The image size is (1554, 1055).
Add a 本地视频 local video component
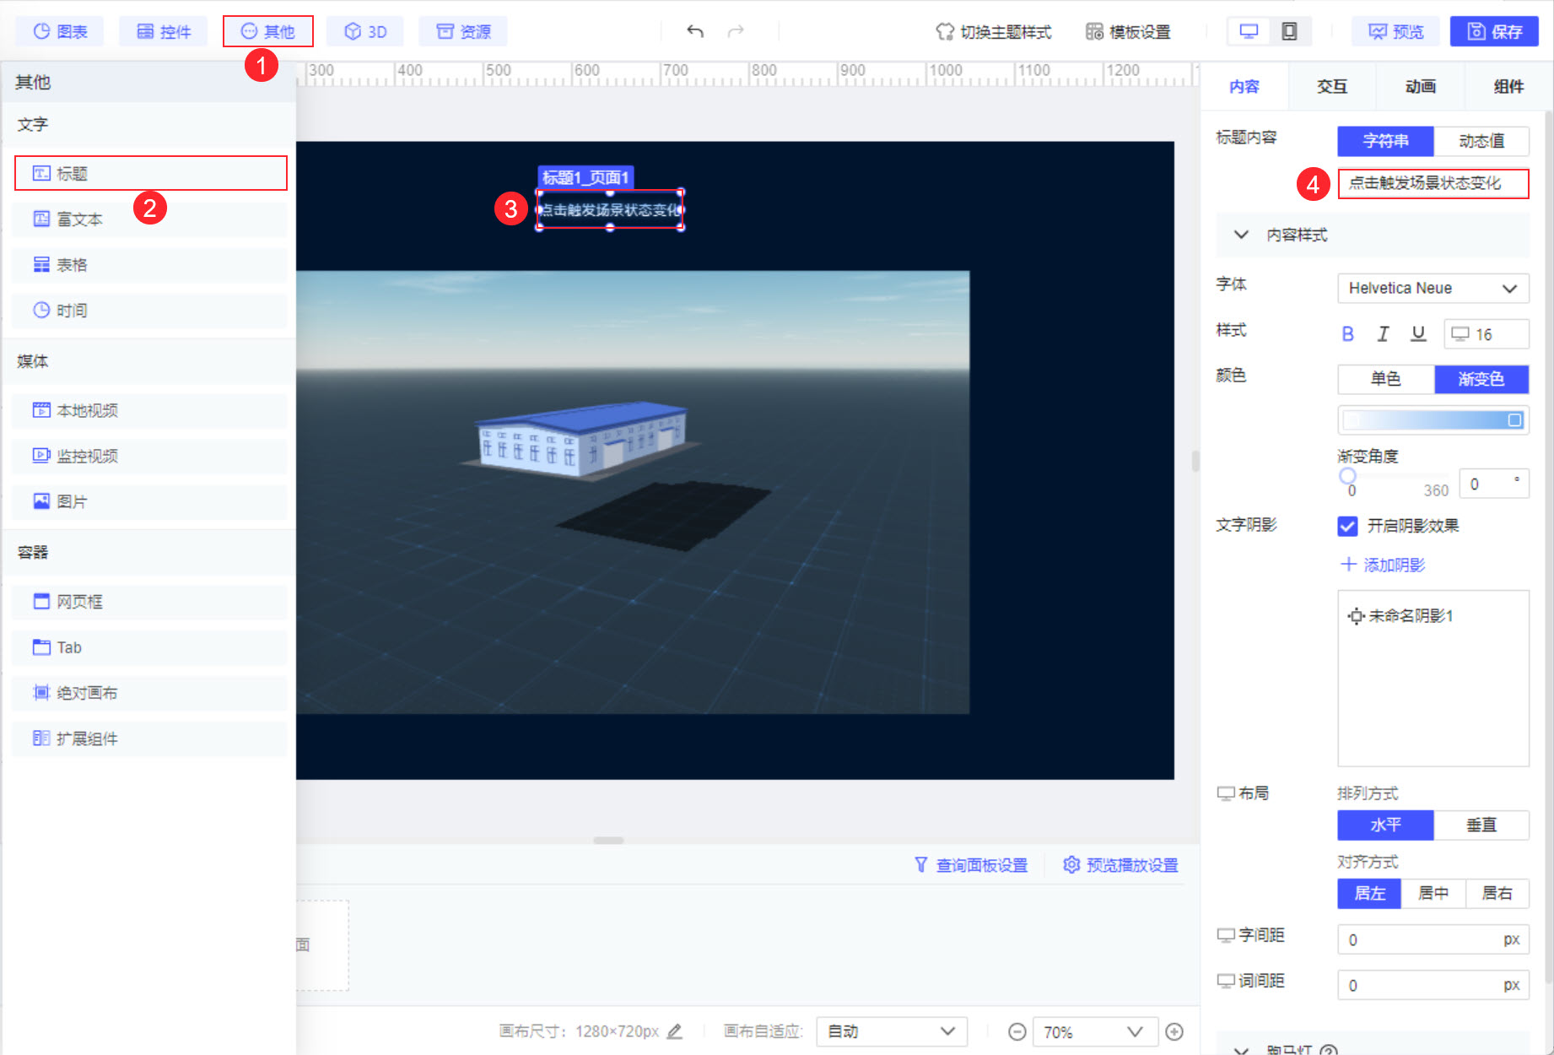(x=150, y=410)
